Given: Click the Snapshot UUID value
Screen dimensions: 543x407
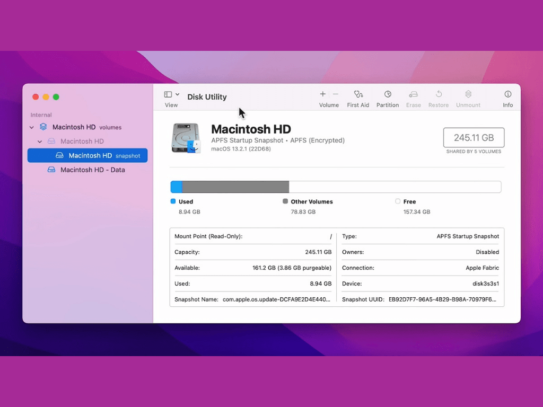Looking at the screenshot, I should [x=442, y=299].
